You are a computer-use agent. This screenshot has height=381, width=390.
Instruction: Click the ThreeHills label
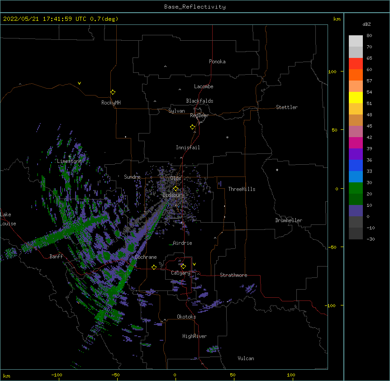click(242, 189)
